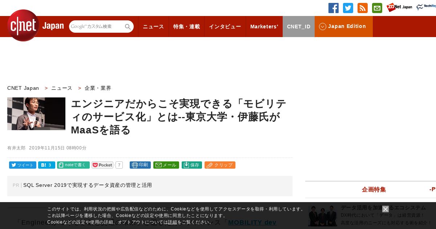Open the RSS feed icon
Image resolution: width=436 pixels, height=229 pixels.
(x=363, y=8)
